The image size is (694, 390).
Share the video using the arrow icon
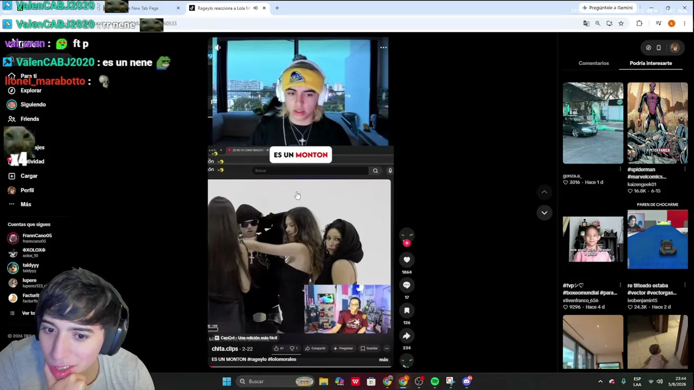tap(407, 336)
